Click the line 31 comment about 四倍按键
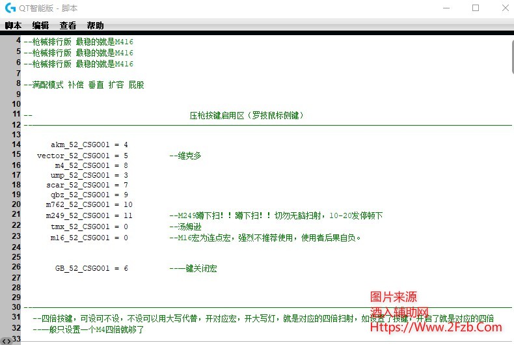Viewport: 514px width, 345px height. point(264,318)
